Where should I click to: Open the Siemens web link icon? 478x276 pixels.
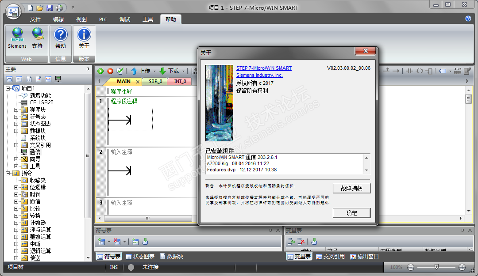point(17,34)
